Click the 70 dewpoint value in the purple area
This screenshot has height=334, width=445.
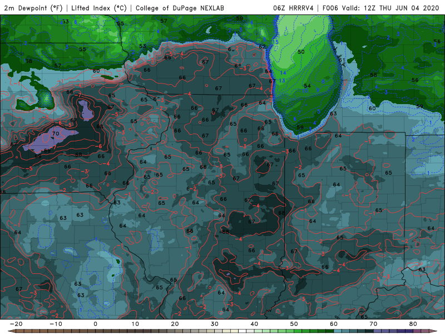click(x=56, y=133)
